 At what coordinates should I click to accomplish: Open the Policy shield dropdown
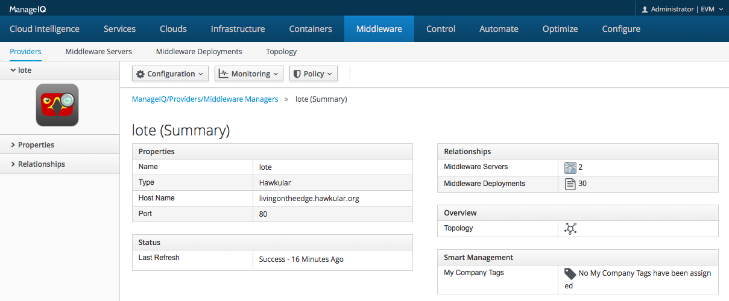click(x=314, y=73)
